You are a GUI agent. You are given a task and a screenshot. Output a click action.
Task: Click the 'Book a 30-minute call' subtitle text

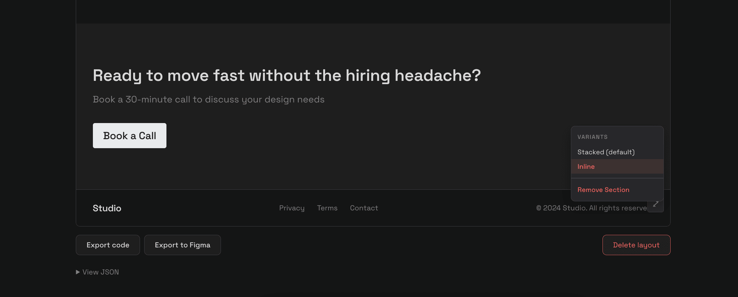pos(208,100)
